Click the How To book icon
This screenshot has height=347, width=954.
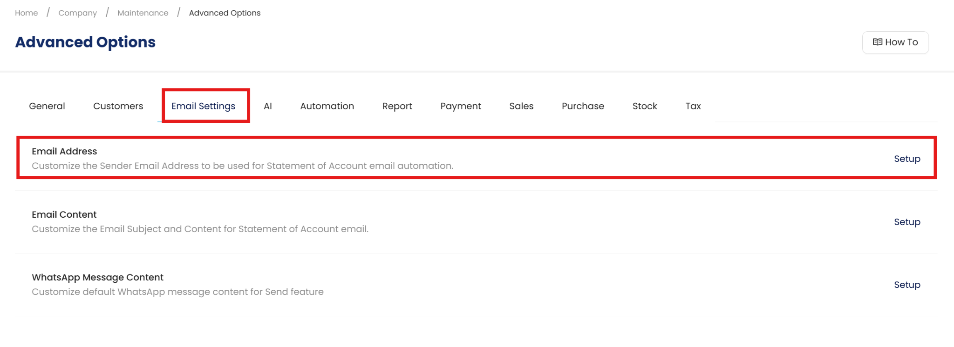(877, 42)
